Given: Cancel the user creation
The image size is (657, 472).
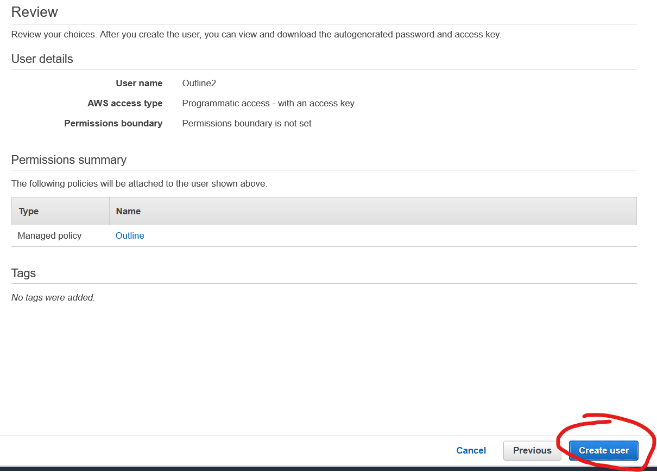Looking at the screenshot, I should click(x=471, y=450).
